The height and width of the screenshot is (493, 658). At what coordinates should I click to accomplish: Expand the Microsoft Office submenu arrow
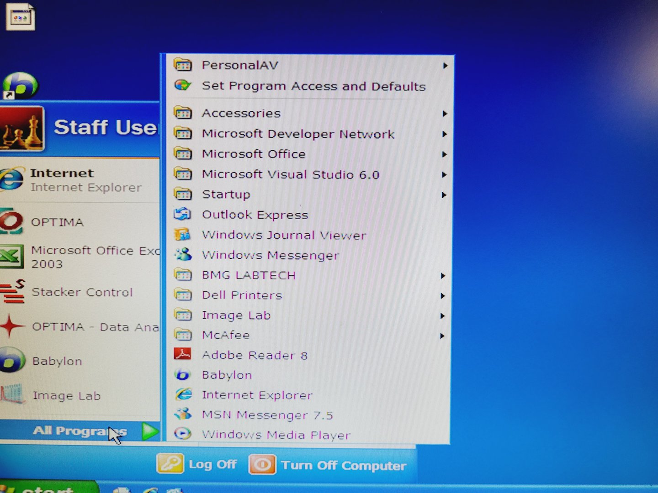coord(444,154)
